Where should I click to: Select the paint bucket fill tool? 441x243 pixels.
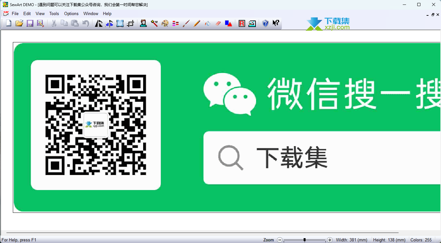click(207, 23)
